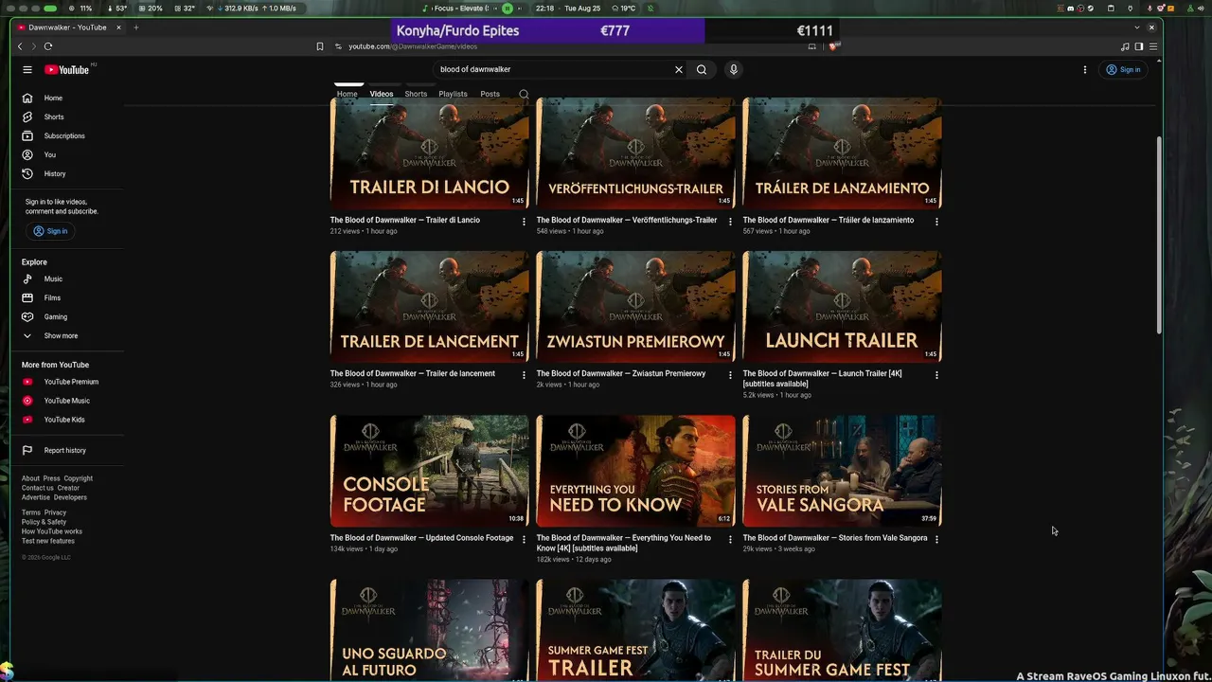The height and width of the screenshot is (682, 1212).
Task: Open the YouTube hamburger guide menu
Action: tap(27, 69)
